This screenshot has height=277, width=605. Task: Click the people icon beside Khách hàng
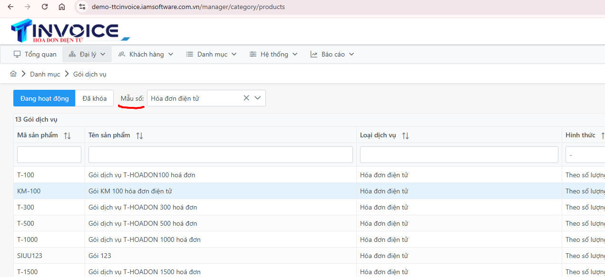click(x=122, y=54)
